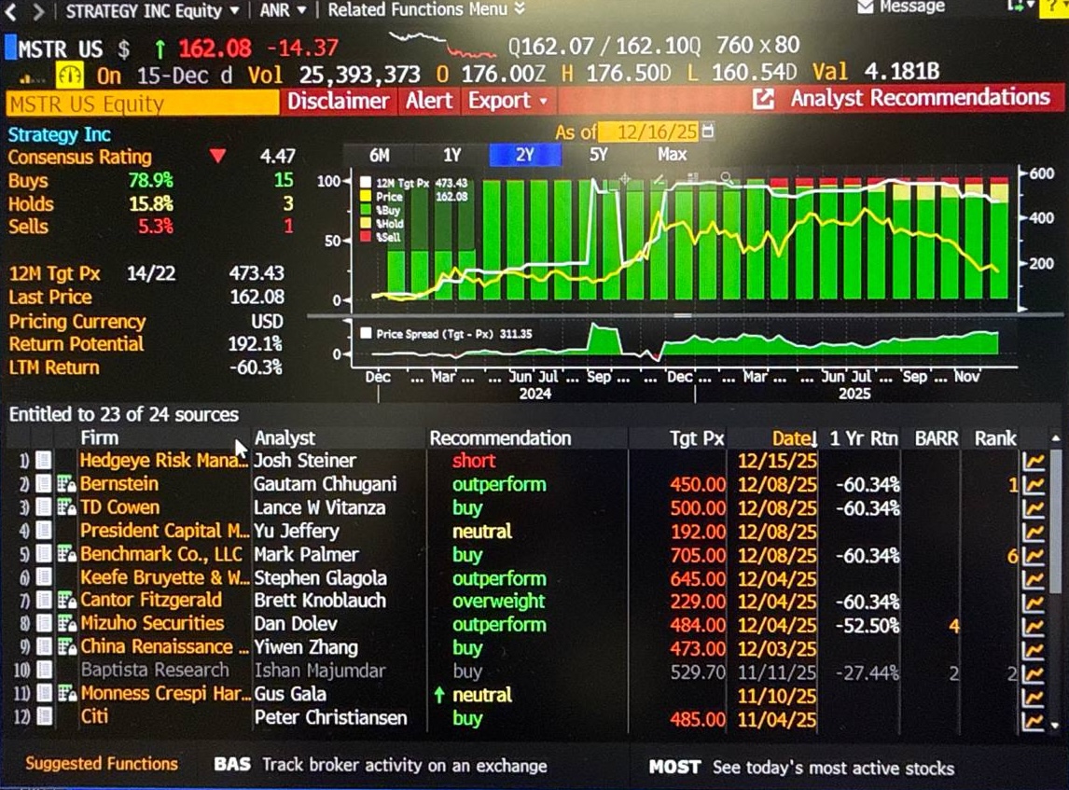Open the Message envelope icon

865,7
